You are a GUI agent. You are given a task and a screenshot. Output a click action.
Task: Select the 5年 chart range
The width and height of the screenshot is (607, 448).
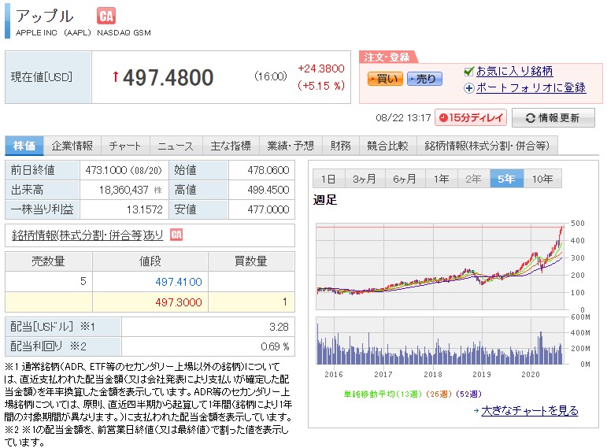click(506, 179)
